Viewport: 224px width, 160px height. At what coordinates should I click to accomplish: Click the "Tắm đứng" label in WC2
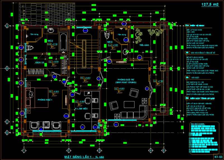click(x=34, y=34)
